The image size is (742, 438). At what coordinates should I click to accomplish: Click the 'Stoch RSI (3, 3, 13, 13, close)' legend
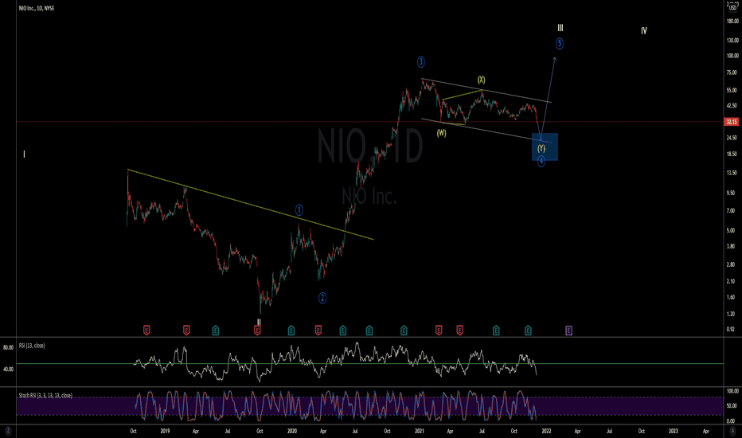(45, 395)
